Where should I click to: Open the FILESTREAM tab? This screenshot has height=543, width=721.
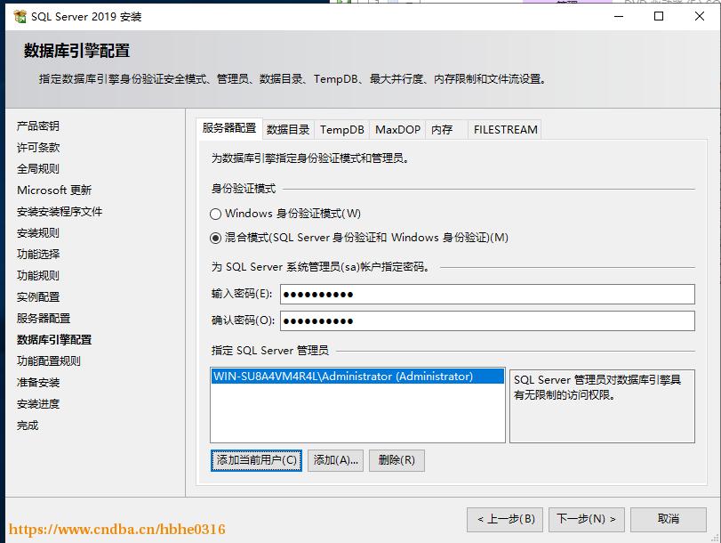click(505, 130)
